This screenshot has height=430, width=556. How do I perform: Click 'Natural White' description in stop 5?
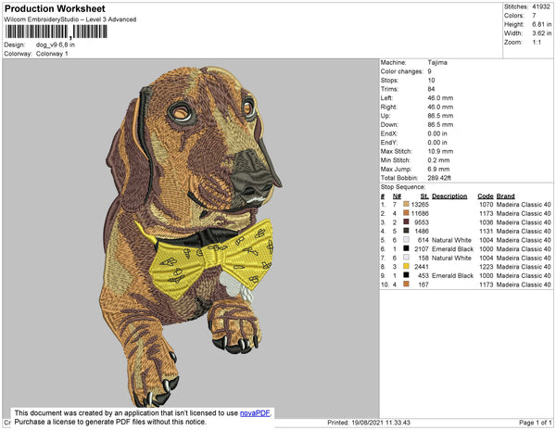tap(452, 240)
